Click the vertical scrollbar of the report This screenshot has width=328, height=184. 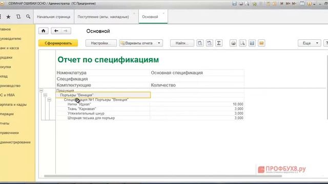[327, 87]
